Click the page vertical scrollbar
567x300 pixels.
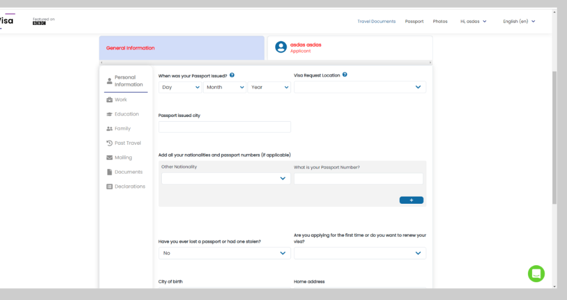coord(555,138)
